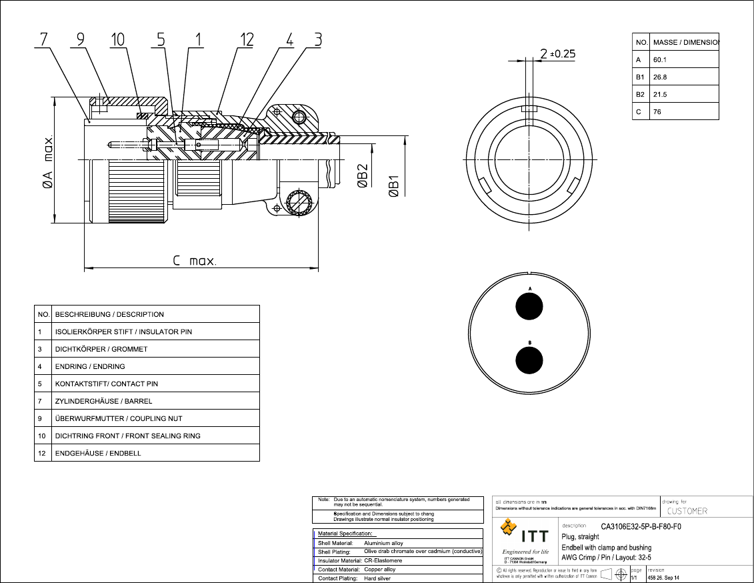Click Shell Material 'Aluminium alloy' value
This screenshot has height=583, width=754.
coord(383,543)
